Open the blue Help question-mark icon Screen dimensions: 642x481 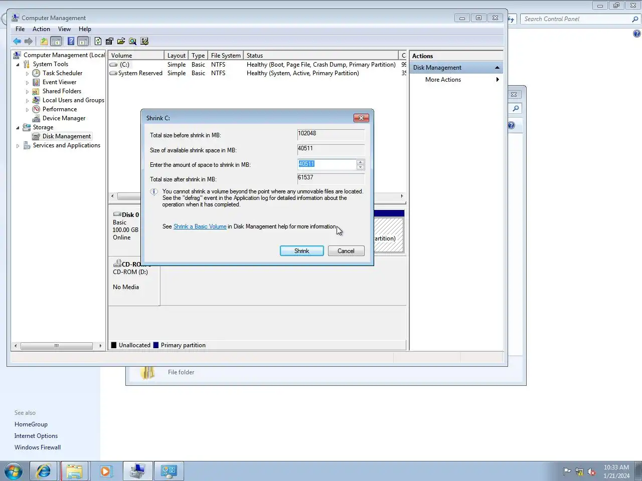71,42
